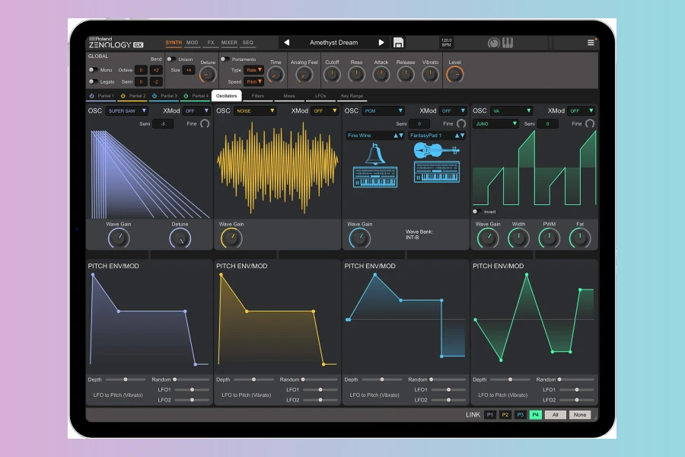The width and height of the screenshot is (685, 457).
Task: Toggle the Legato switch
Action: [93, 81]
